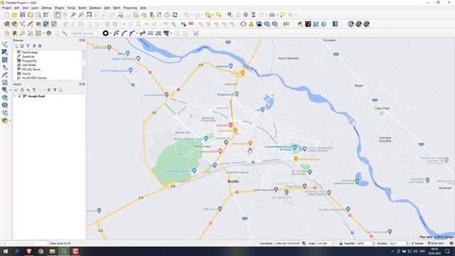The width and height of the screenshot is (455, 256).
Task: Zoom to full extent with the arrows icon
Action: click(x=89, y=15)
